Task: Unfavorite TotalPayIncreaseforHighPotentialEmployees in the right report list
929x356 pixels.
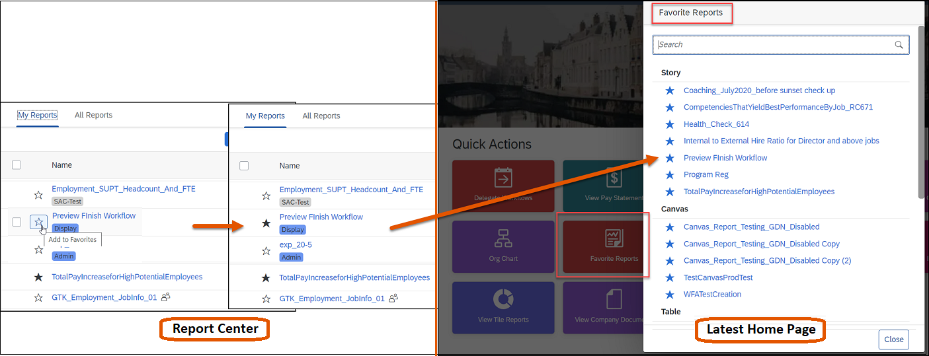Action: 266,278
